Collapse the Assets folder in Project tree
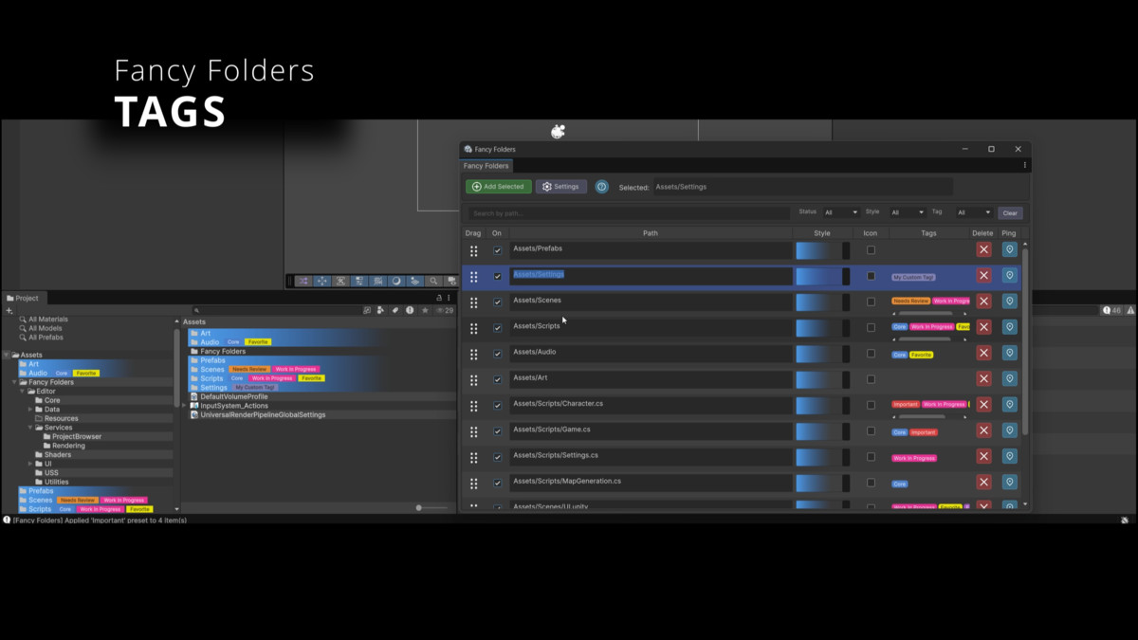The height and width of the screenshot is (640, 1138). click(x=7, y=356)
